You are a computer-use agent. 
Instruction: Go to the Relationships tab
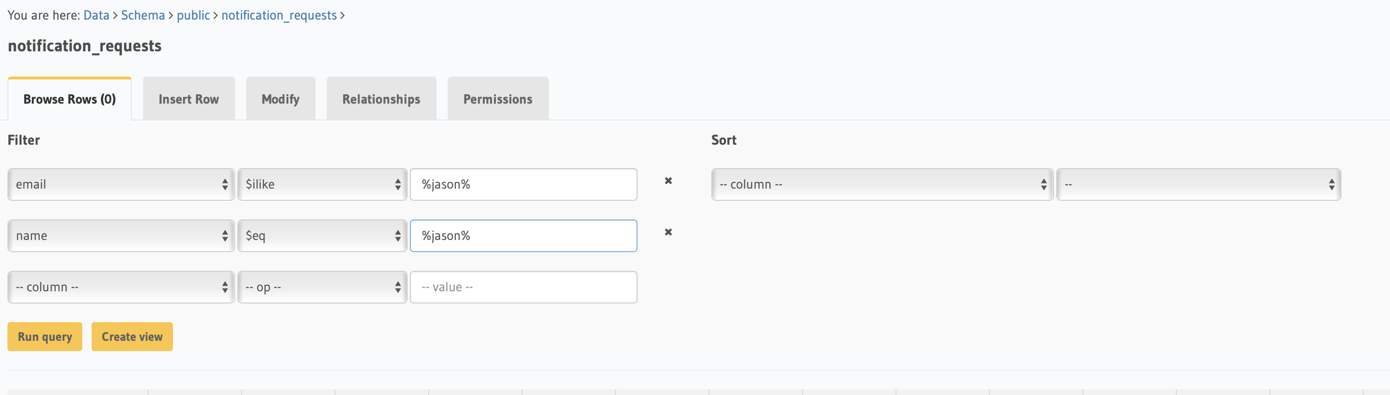coord(381,99)
